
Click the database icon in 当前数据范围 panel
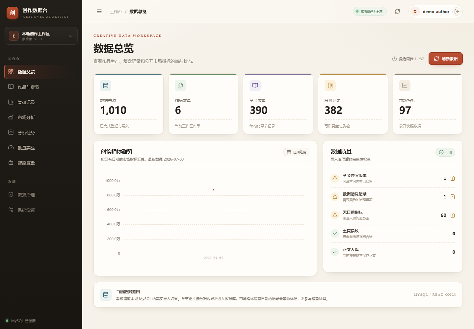pyautogui.click(x=106, y=295)
